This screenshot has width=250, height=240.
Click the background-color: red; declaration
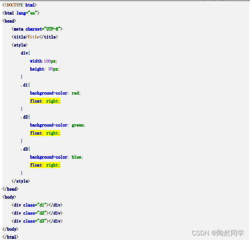point(55,93)
